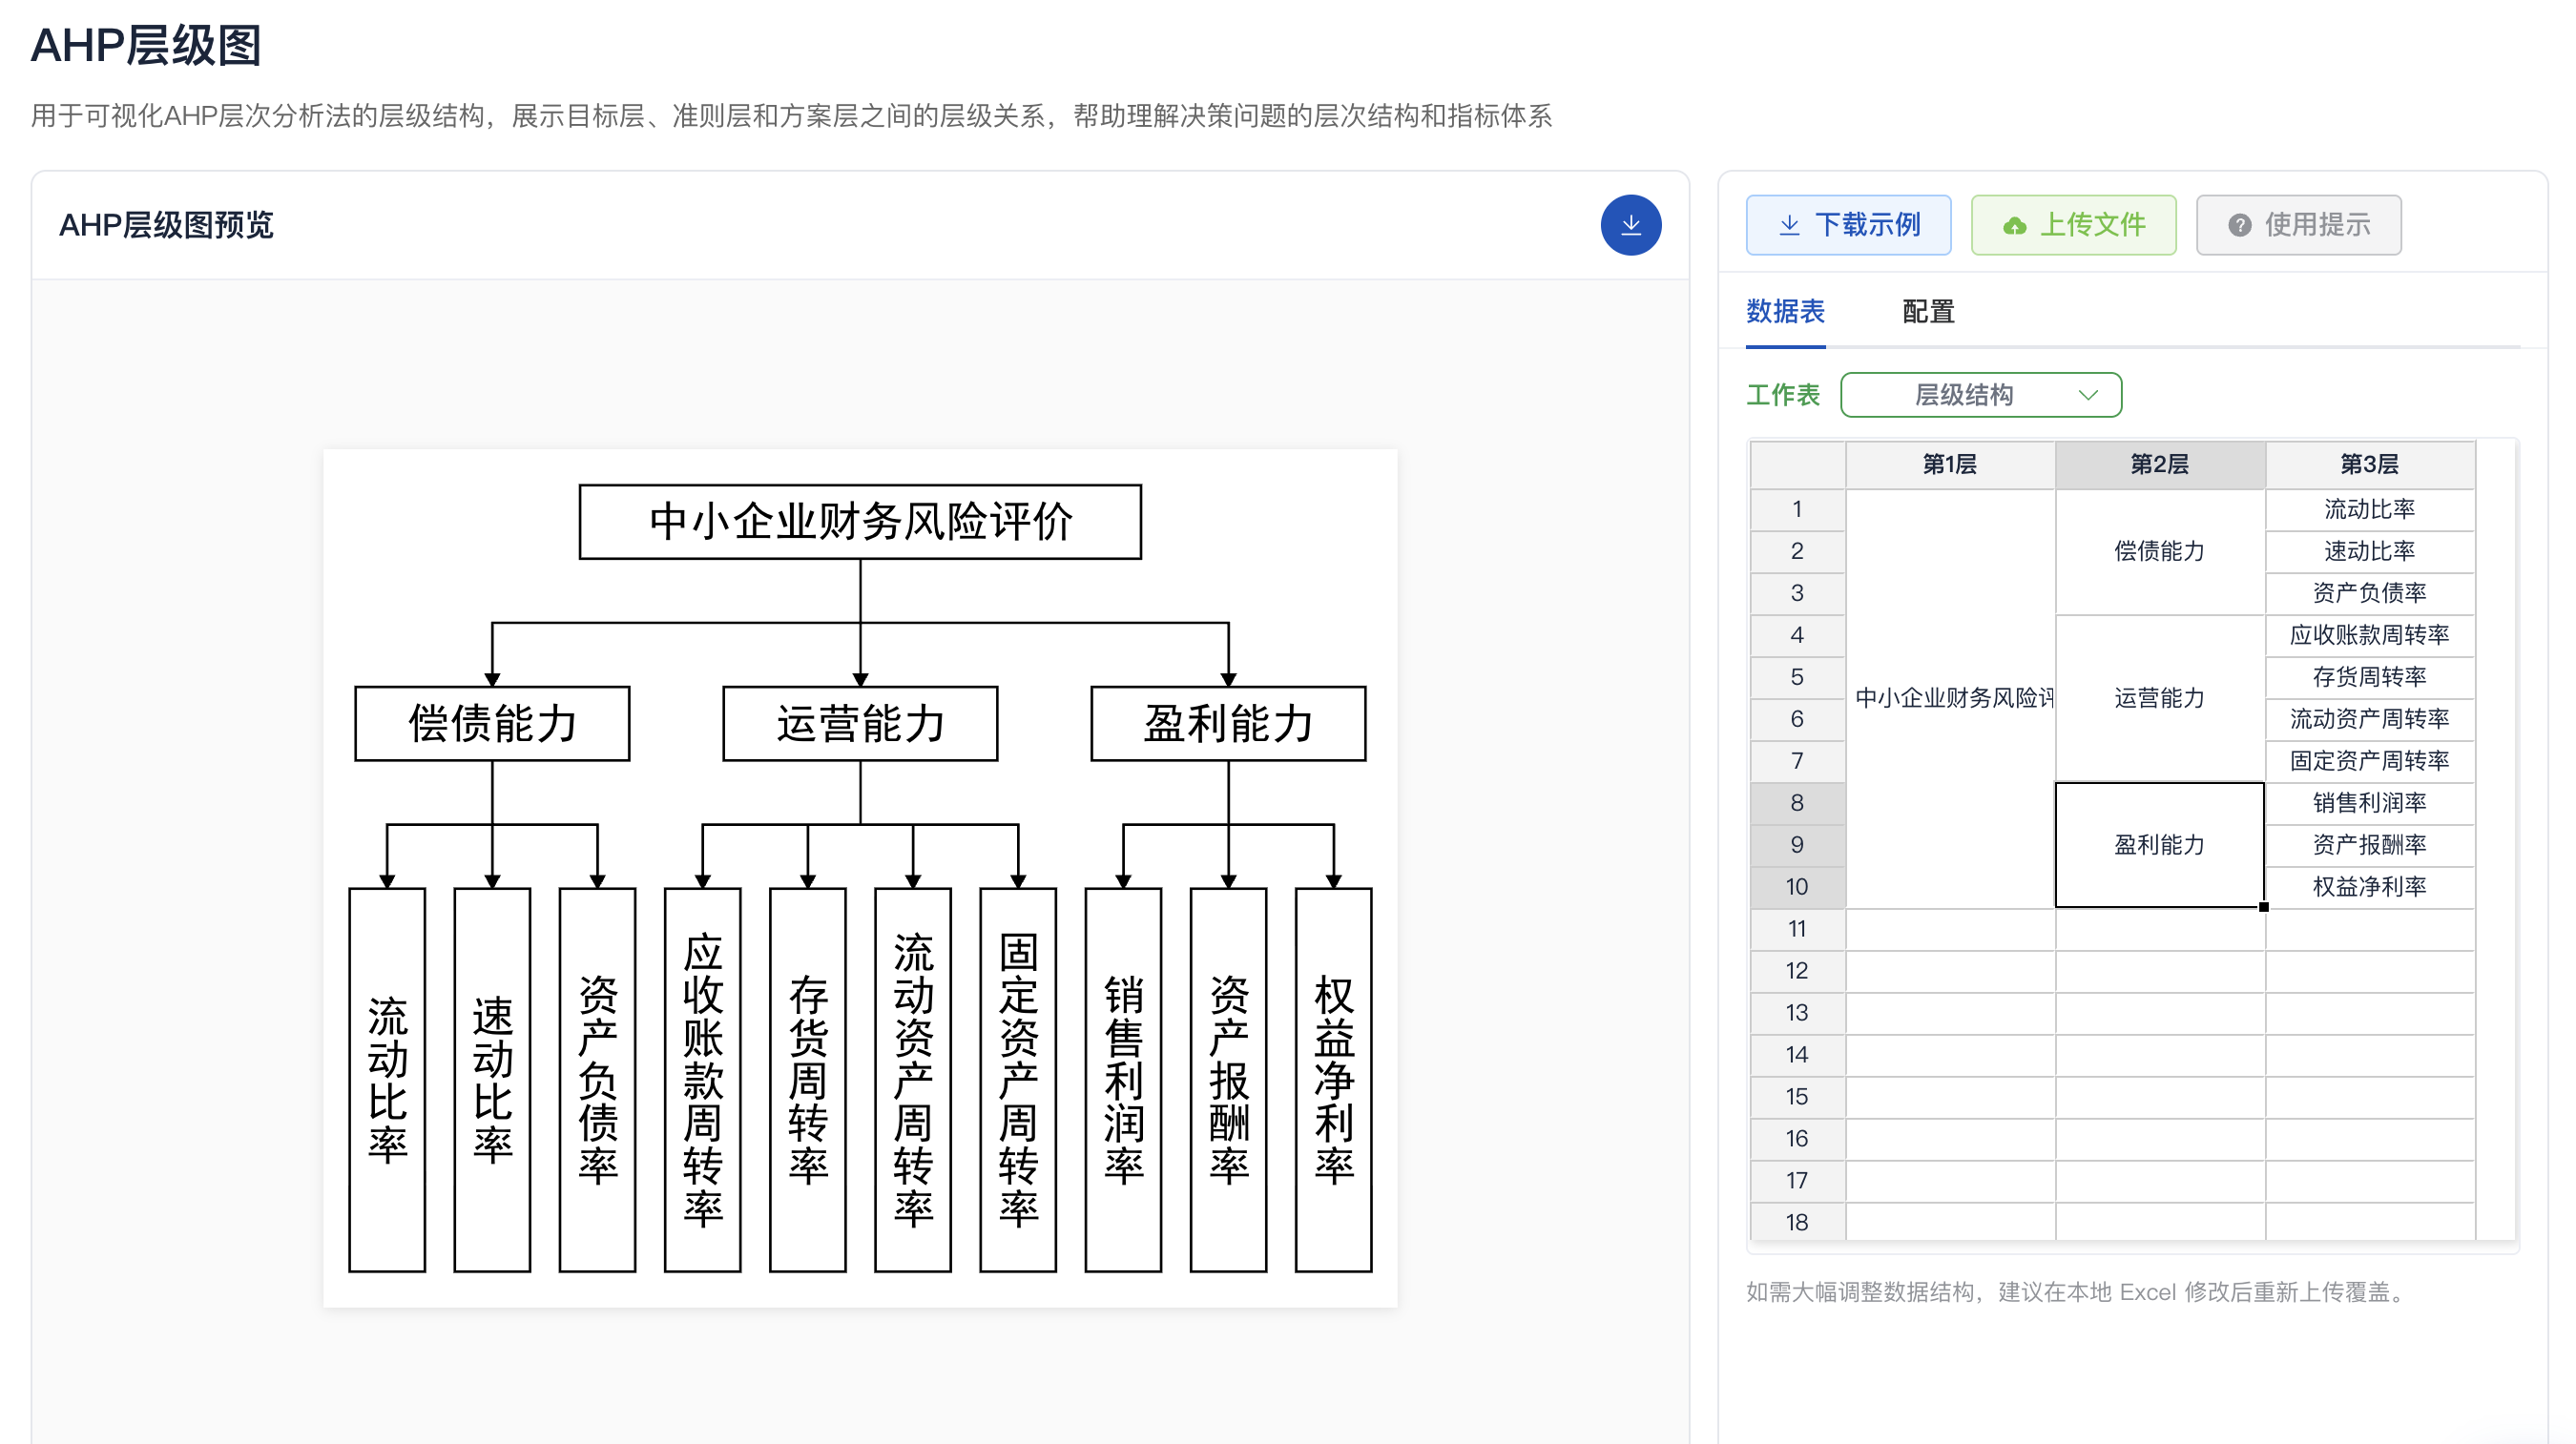Click the 销售利润率 leaf node in chart

[x=1123, y=1080]
